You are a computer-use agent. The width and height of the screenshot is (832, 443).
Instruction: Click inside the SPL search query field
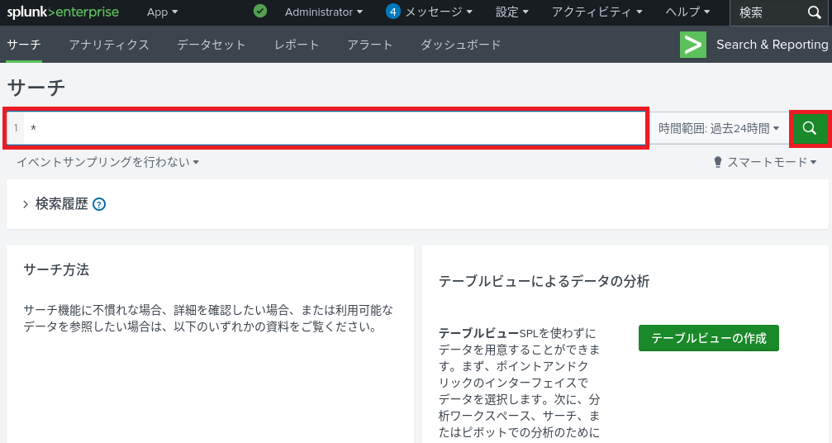(330, 128)
